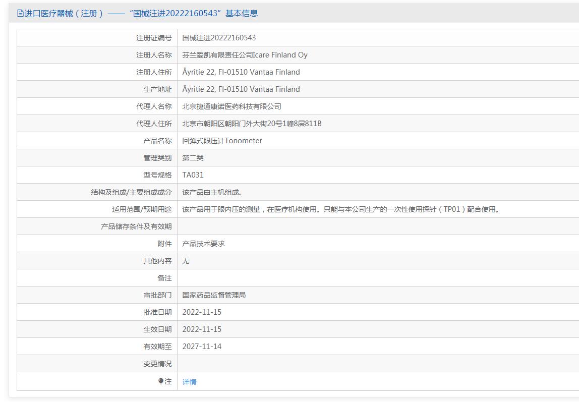
Task: Click the 产品名称 label
Action: (158, 141)
